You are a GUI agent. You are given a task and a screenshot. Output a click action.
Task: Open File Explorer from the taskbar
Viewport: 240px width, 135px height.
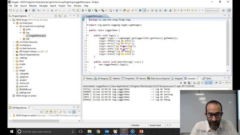(90, 132)
